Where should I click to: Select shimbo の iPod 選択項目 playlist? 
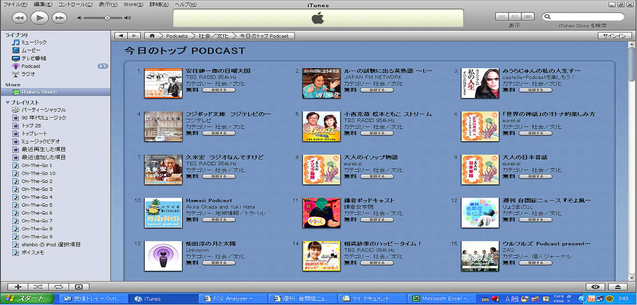tap(51, 244)
